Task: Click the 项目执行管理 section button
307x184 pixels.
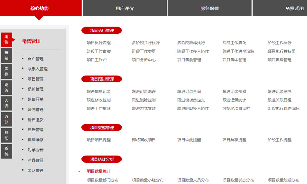Action: point(102,30)
